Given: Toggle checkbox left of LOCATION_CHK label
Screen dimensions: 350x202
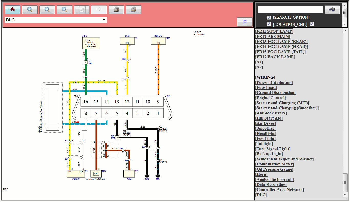Looking at the screenshot, I should (269, 24).
